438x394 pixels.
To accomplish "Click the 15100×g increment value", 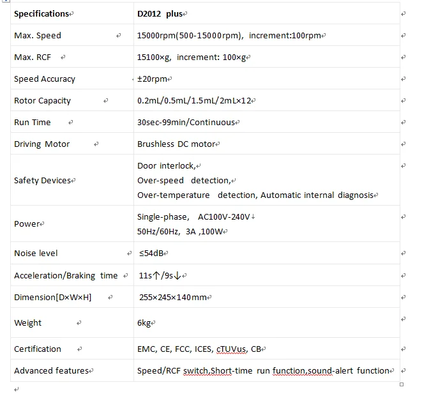I will point(192,57).
